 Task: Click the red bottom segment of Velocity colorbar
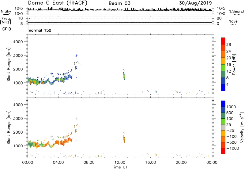point(223,151)
